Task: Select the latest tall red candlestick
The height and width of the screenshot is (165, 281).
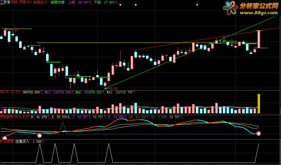Action: 259,39
